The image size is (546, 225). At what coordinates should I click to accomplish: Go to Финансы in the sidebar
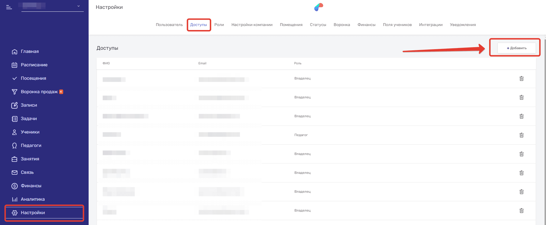(x=31, y=186)
